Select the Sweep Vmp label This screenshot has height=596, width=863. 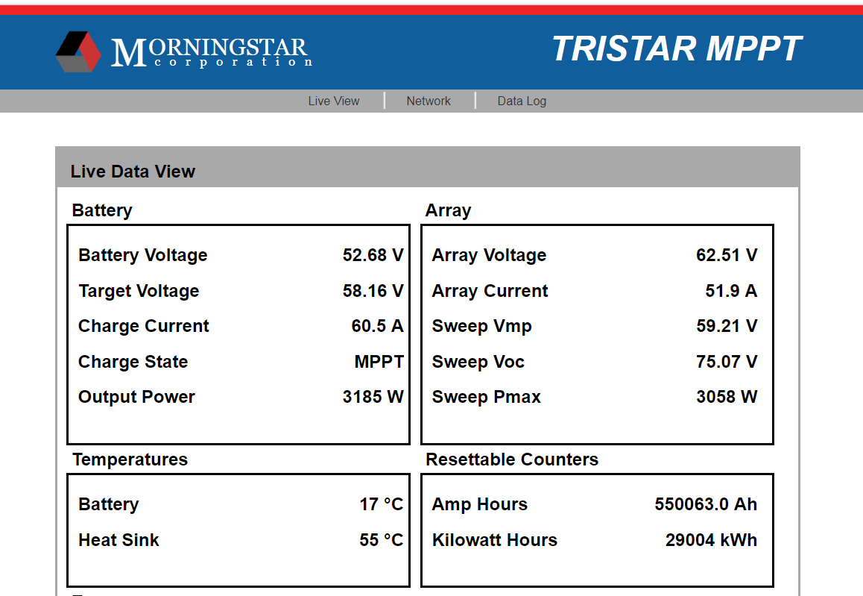tap(481, 326)
